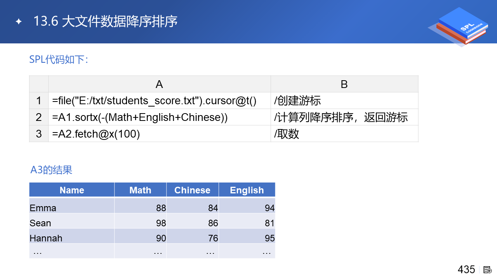Screen dimensions: 497x279
Task: Click the comment "/计算列降序排序，返回游标"
Action: coord(344,117)
